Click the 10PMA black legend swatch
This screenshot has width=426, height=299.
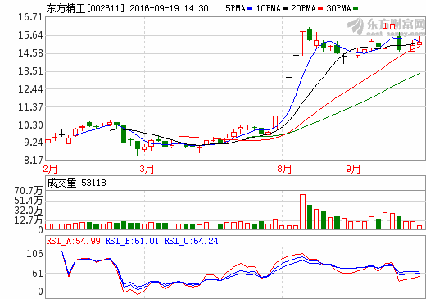285,9
